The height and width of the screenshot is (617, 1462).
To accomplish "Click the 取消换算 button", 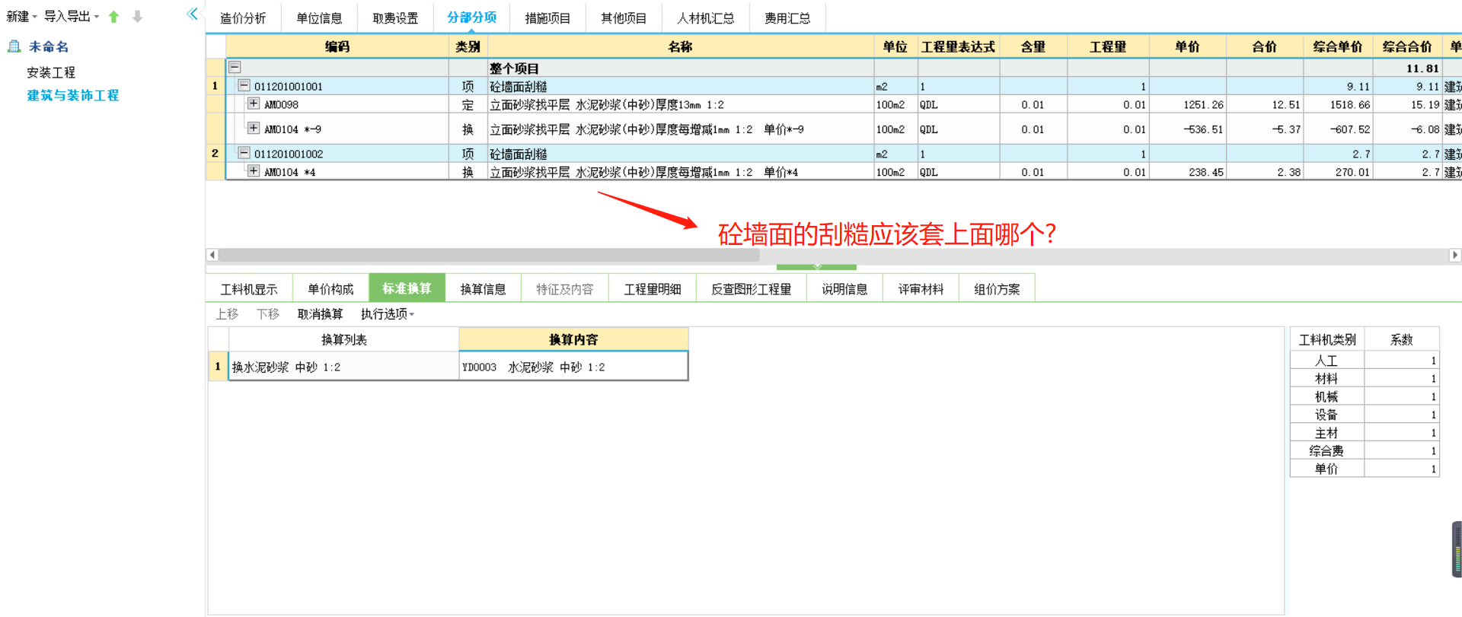I will click(320, 313).
